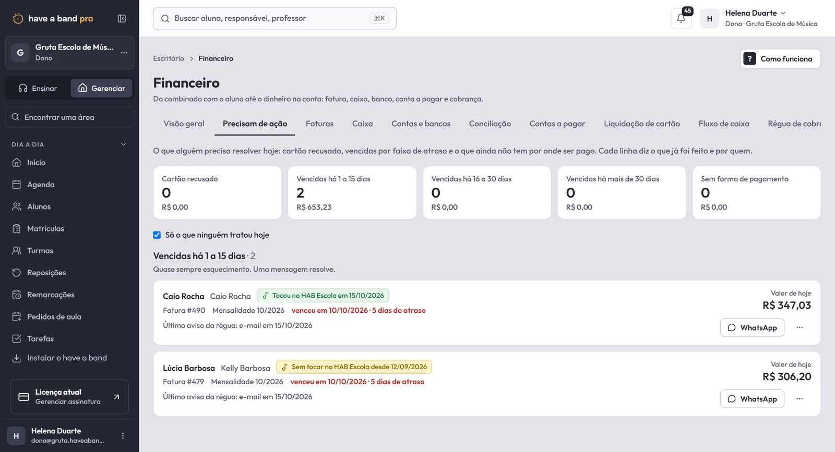Go to Alunos section

coord(69,206)
